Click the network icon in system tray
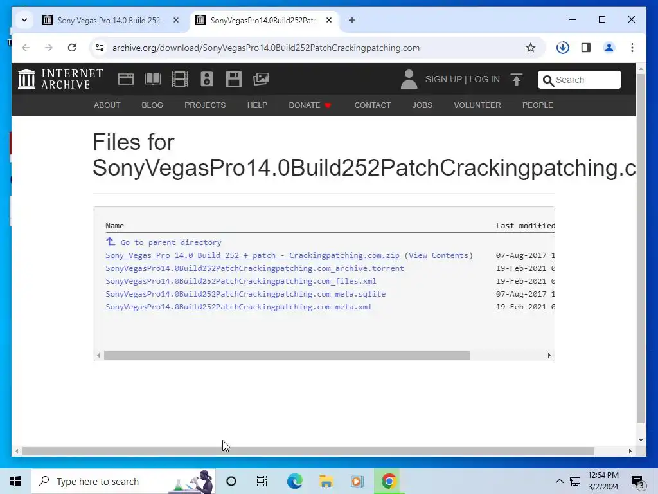658x494 pixels. coord(575,481)
